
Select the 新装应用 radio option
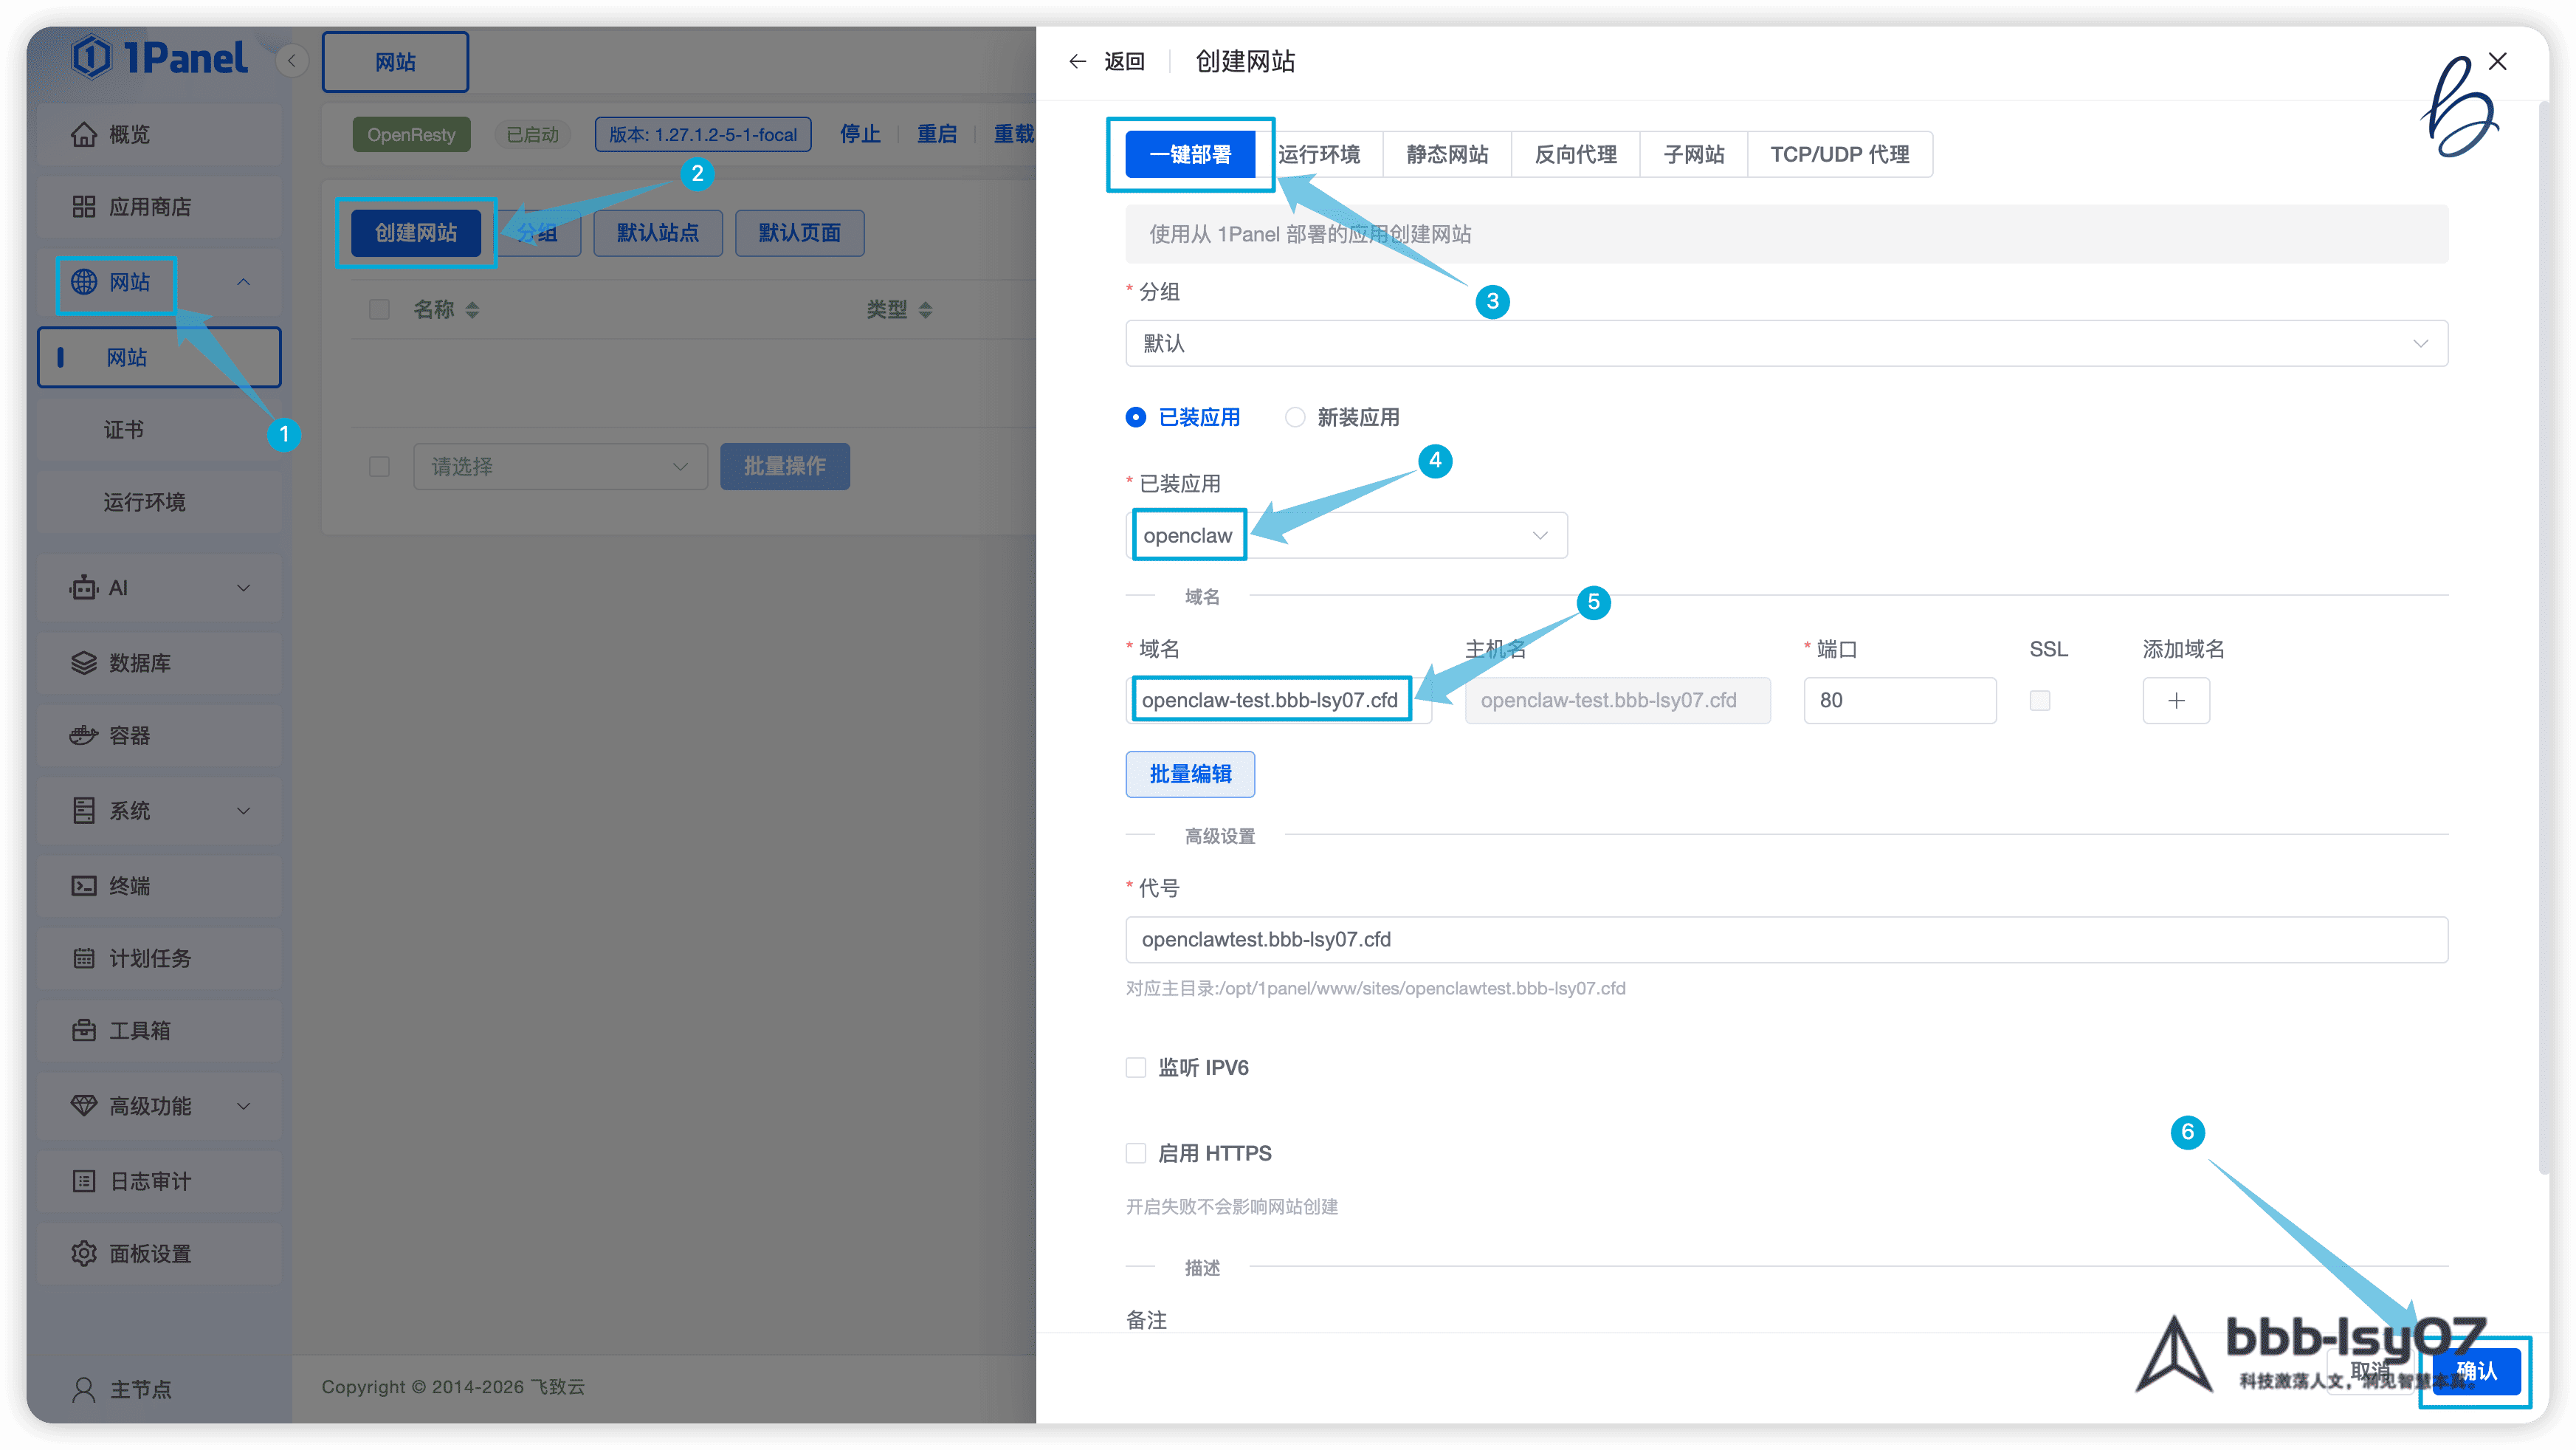pos(1295,417)
